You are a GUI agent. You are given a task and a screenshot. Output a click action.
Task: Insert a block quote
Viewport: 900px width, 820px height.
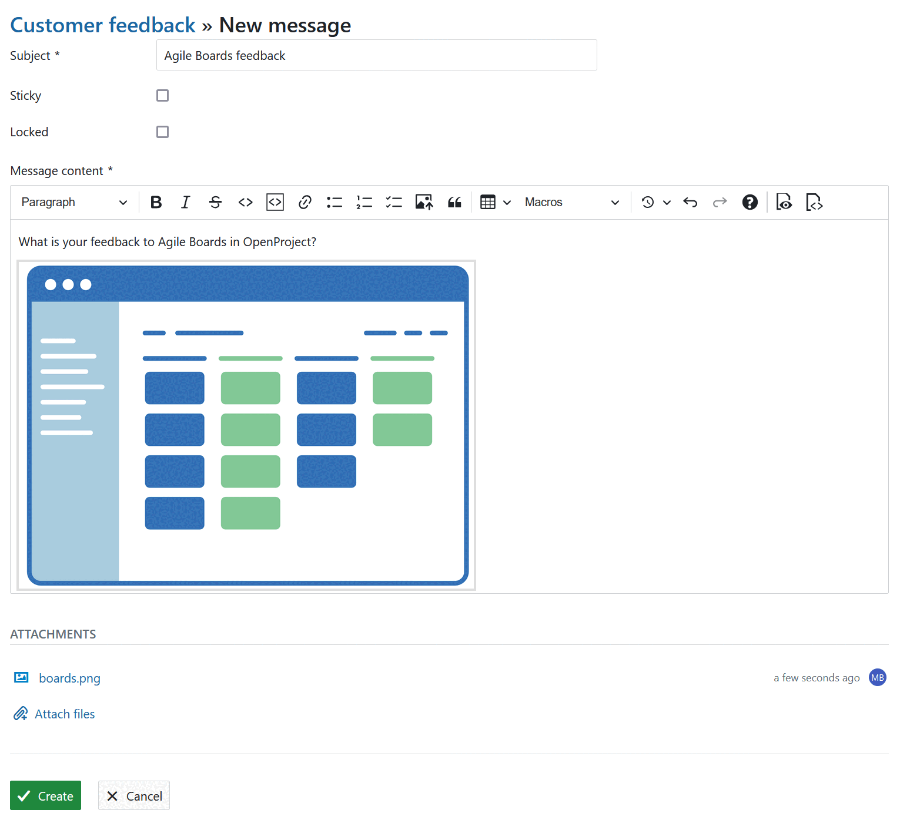(454, 202)
